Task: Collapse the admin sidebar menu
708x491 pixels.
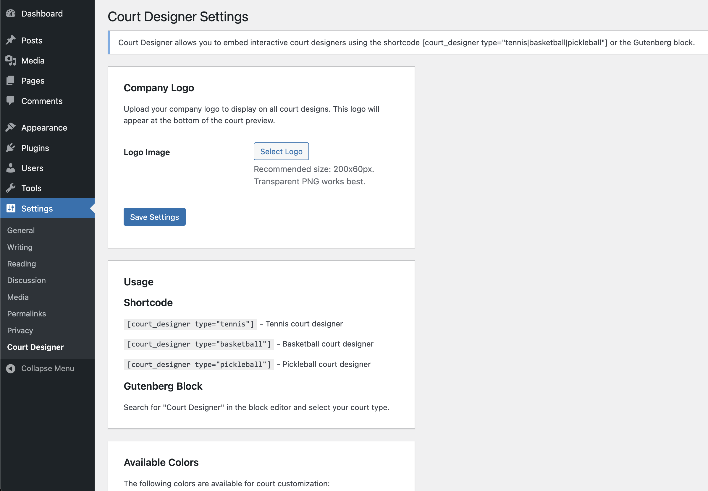Action: click(47, 368)
